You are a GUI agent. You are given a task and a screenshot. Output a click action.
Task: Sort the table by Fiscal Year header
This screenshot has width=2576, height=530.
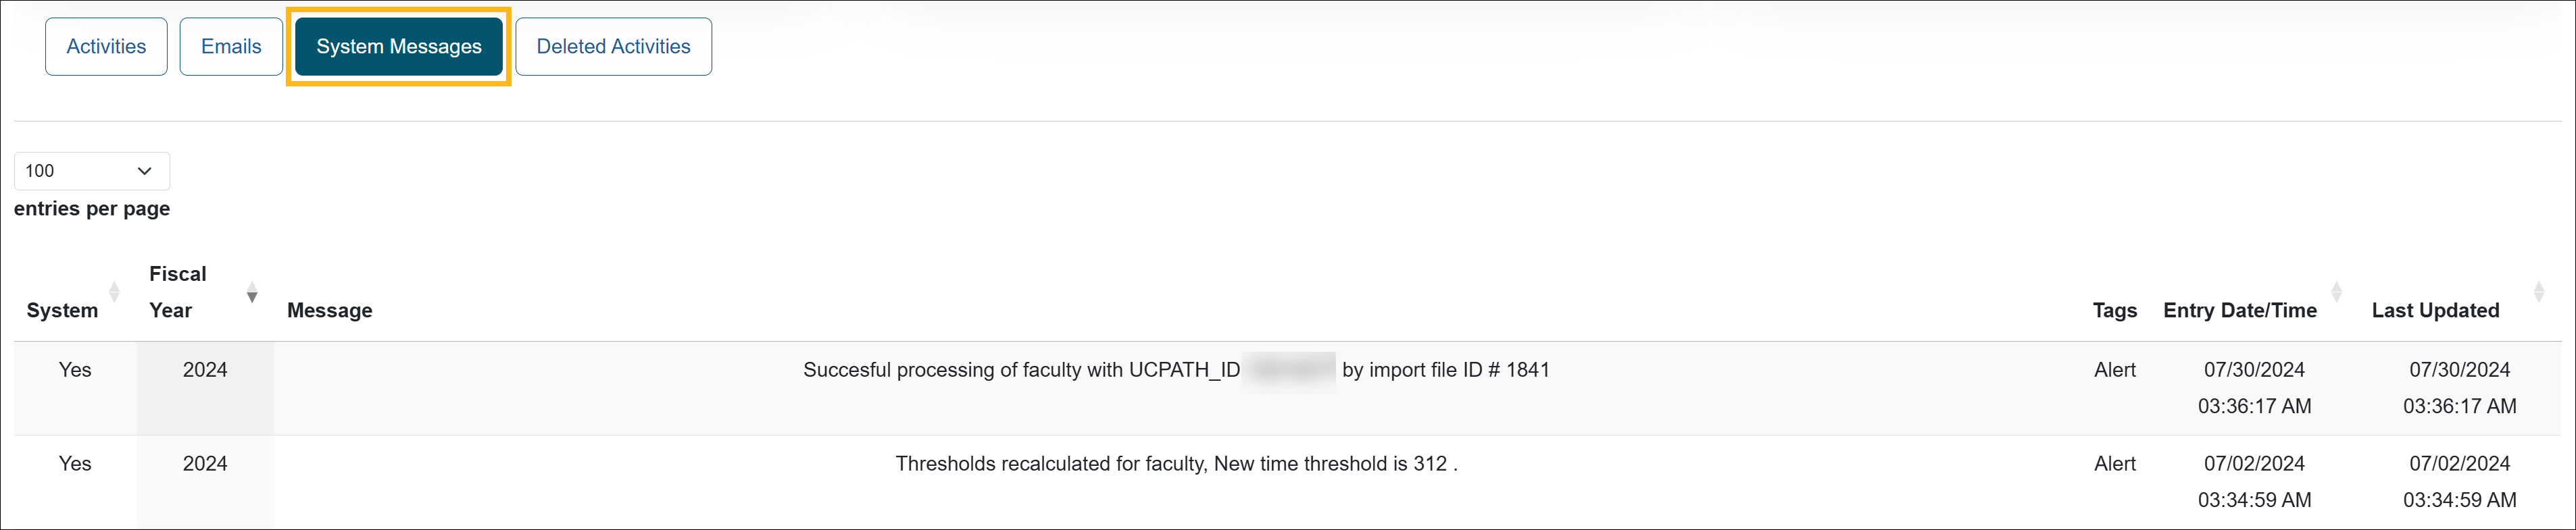(x=178, y=291)
